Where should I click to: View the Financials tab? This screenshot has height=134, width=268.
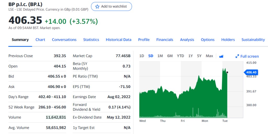165,40
